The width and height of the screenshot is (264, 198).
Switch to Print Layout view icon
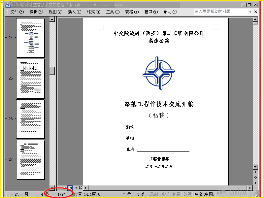pos(70,188)
